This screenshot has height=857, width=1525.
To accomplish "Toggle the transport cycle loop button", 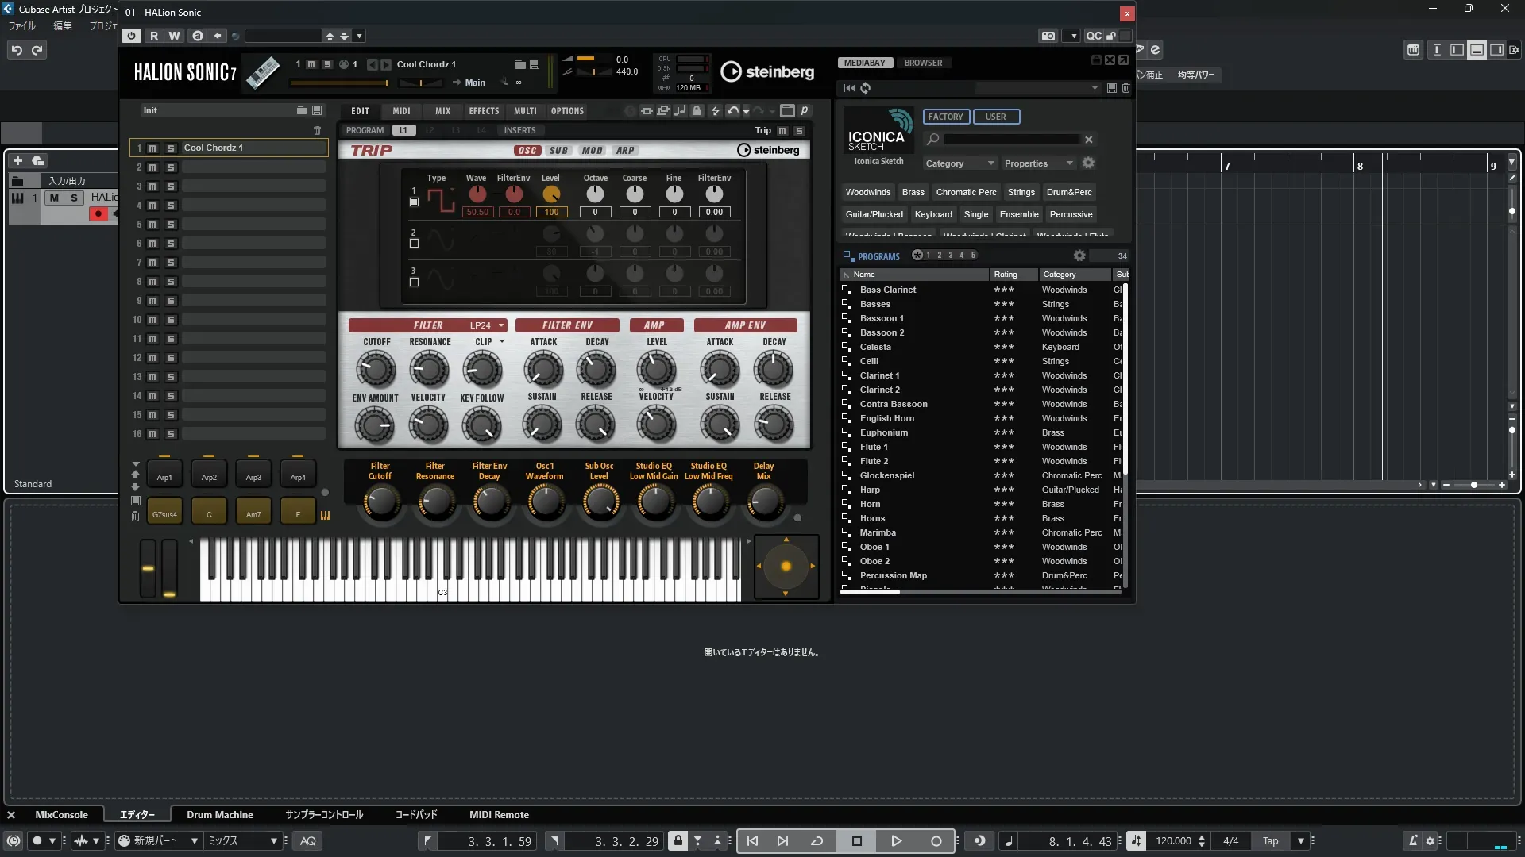I will [x=817, y=841].
